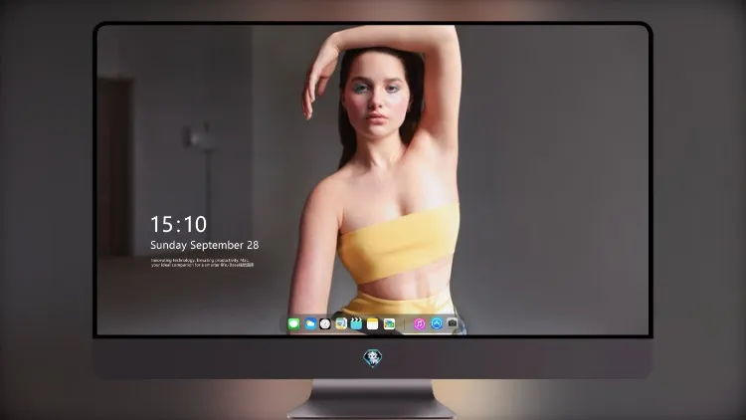Click the divider line in the dock
Screen dimensions: 746x420
coord(405,324)
